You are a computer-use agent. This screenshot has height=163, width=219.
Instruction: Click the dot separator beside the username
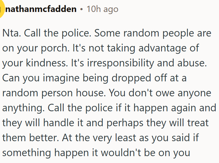pyautogui.click(x=82, y=9)
